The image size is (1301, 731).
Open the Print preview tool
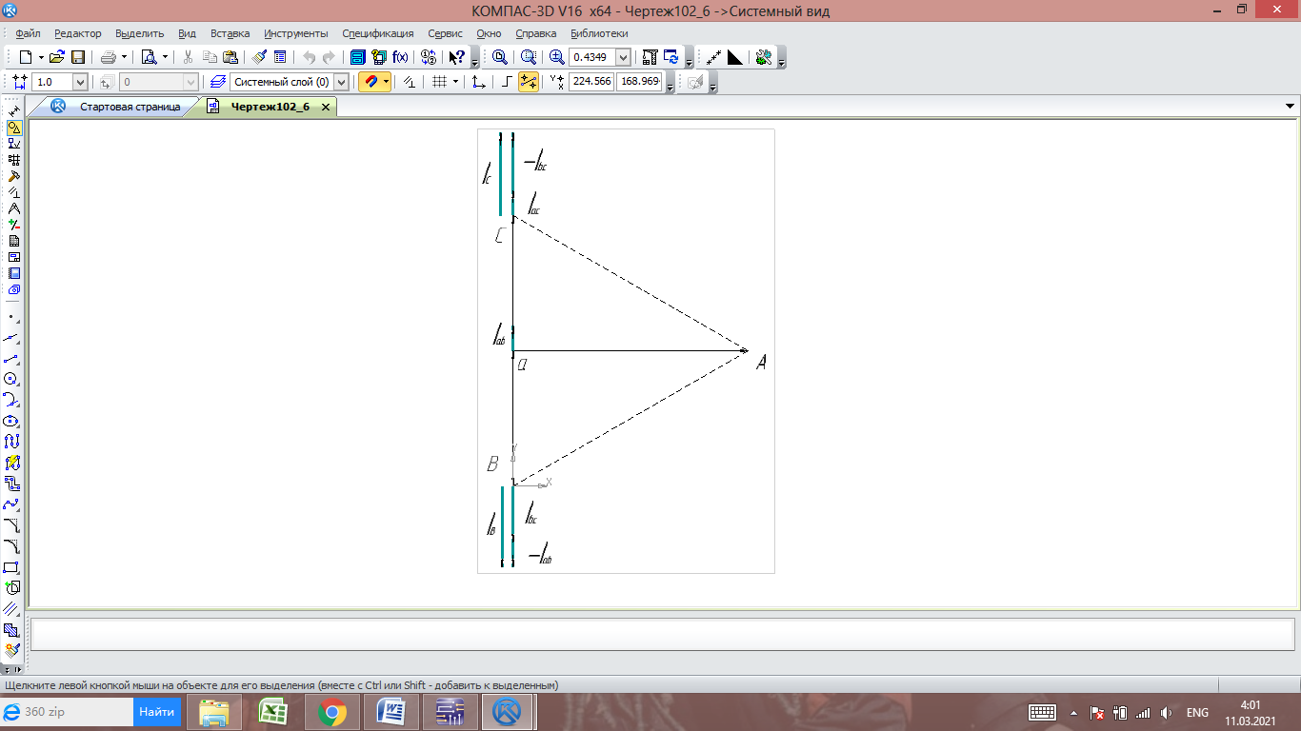149,57
